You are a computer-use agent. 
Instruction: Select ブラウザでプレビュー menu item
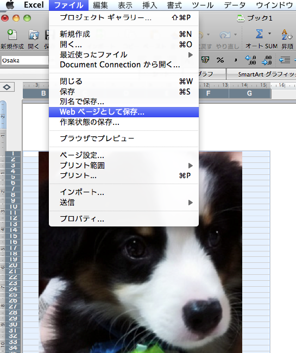124,138
